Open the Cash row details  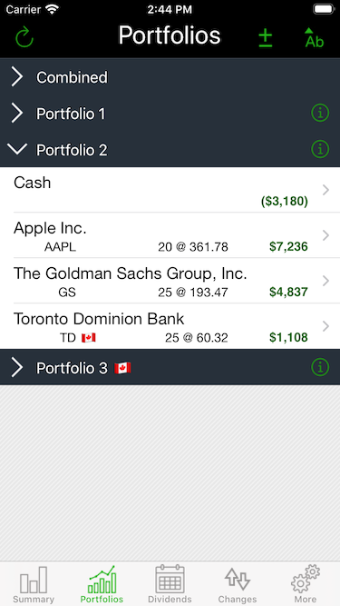170,190
